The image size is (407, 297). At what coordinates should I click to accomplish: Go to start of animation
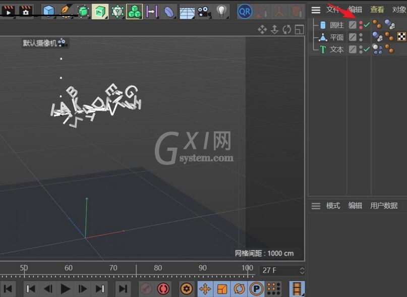click(x=8, y=289)
